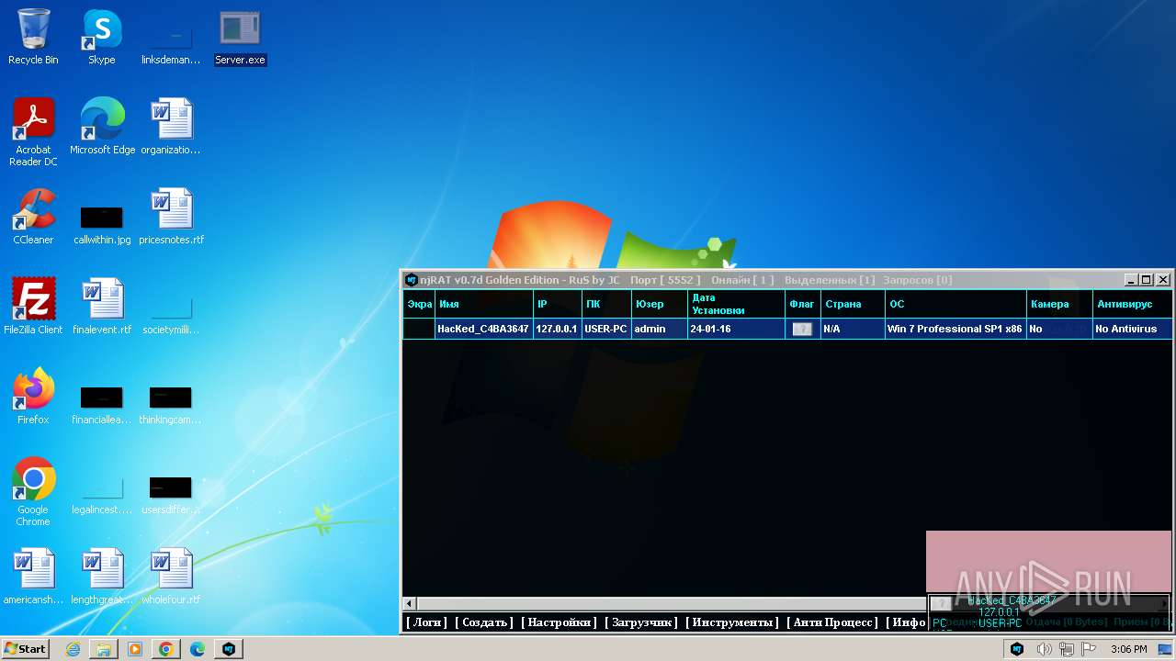Viewport: 1176px width, 661px height.
Task: Select the HacKed_C4BA3647 client row
Action: [787, 329]
